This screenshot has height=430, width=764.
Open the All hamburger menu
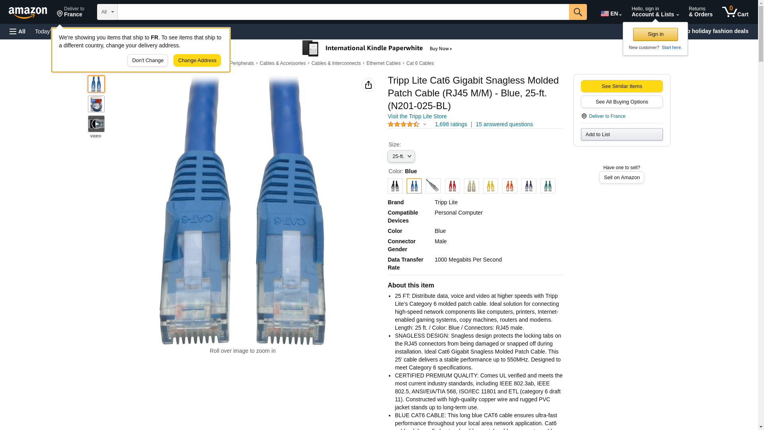tap(18, 31)
